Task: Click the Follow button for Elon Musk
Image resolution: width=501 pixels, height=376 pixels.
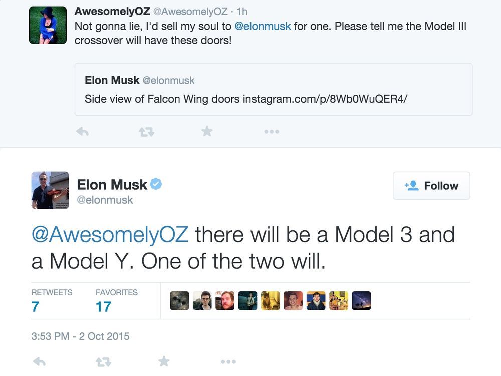Action: click(431, 185)
